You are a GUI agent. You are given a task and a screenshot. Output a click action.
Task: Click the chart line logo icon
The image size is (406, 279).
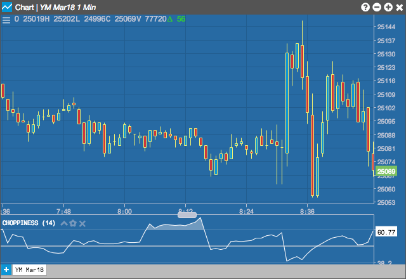coord(7,7)
